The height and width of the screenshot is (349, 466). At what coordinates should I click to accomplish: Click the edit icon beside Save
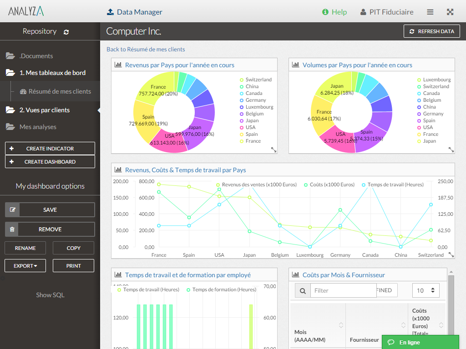point(12,210)
